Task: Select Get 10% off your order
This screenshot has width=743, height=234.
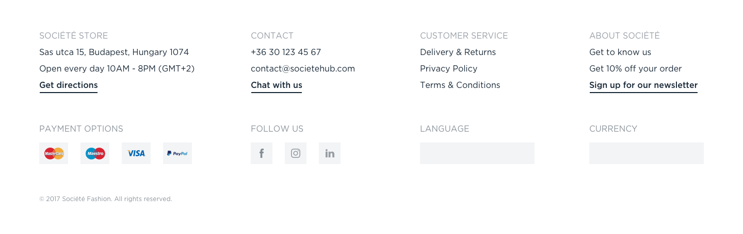Action: pos(636,69)
